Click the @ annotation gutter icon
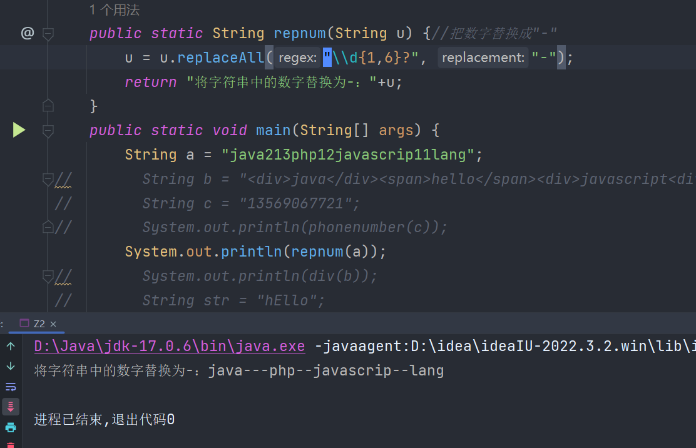 pyautogui.click(x=27, y=33)
